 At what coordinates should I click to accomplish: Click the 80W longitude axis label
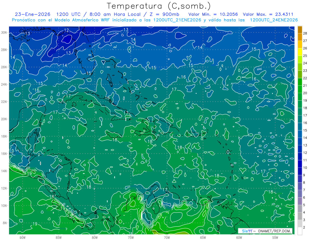[x=95, y=238]
